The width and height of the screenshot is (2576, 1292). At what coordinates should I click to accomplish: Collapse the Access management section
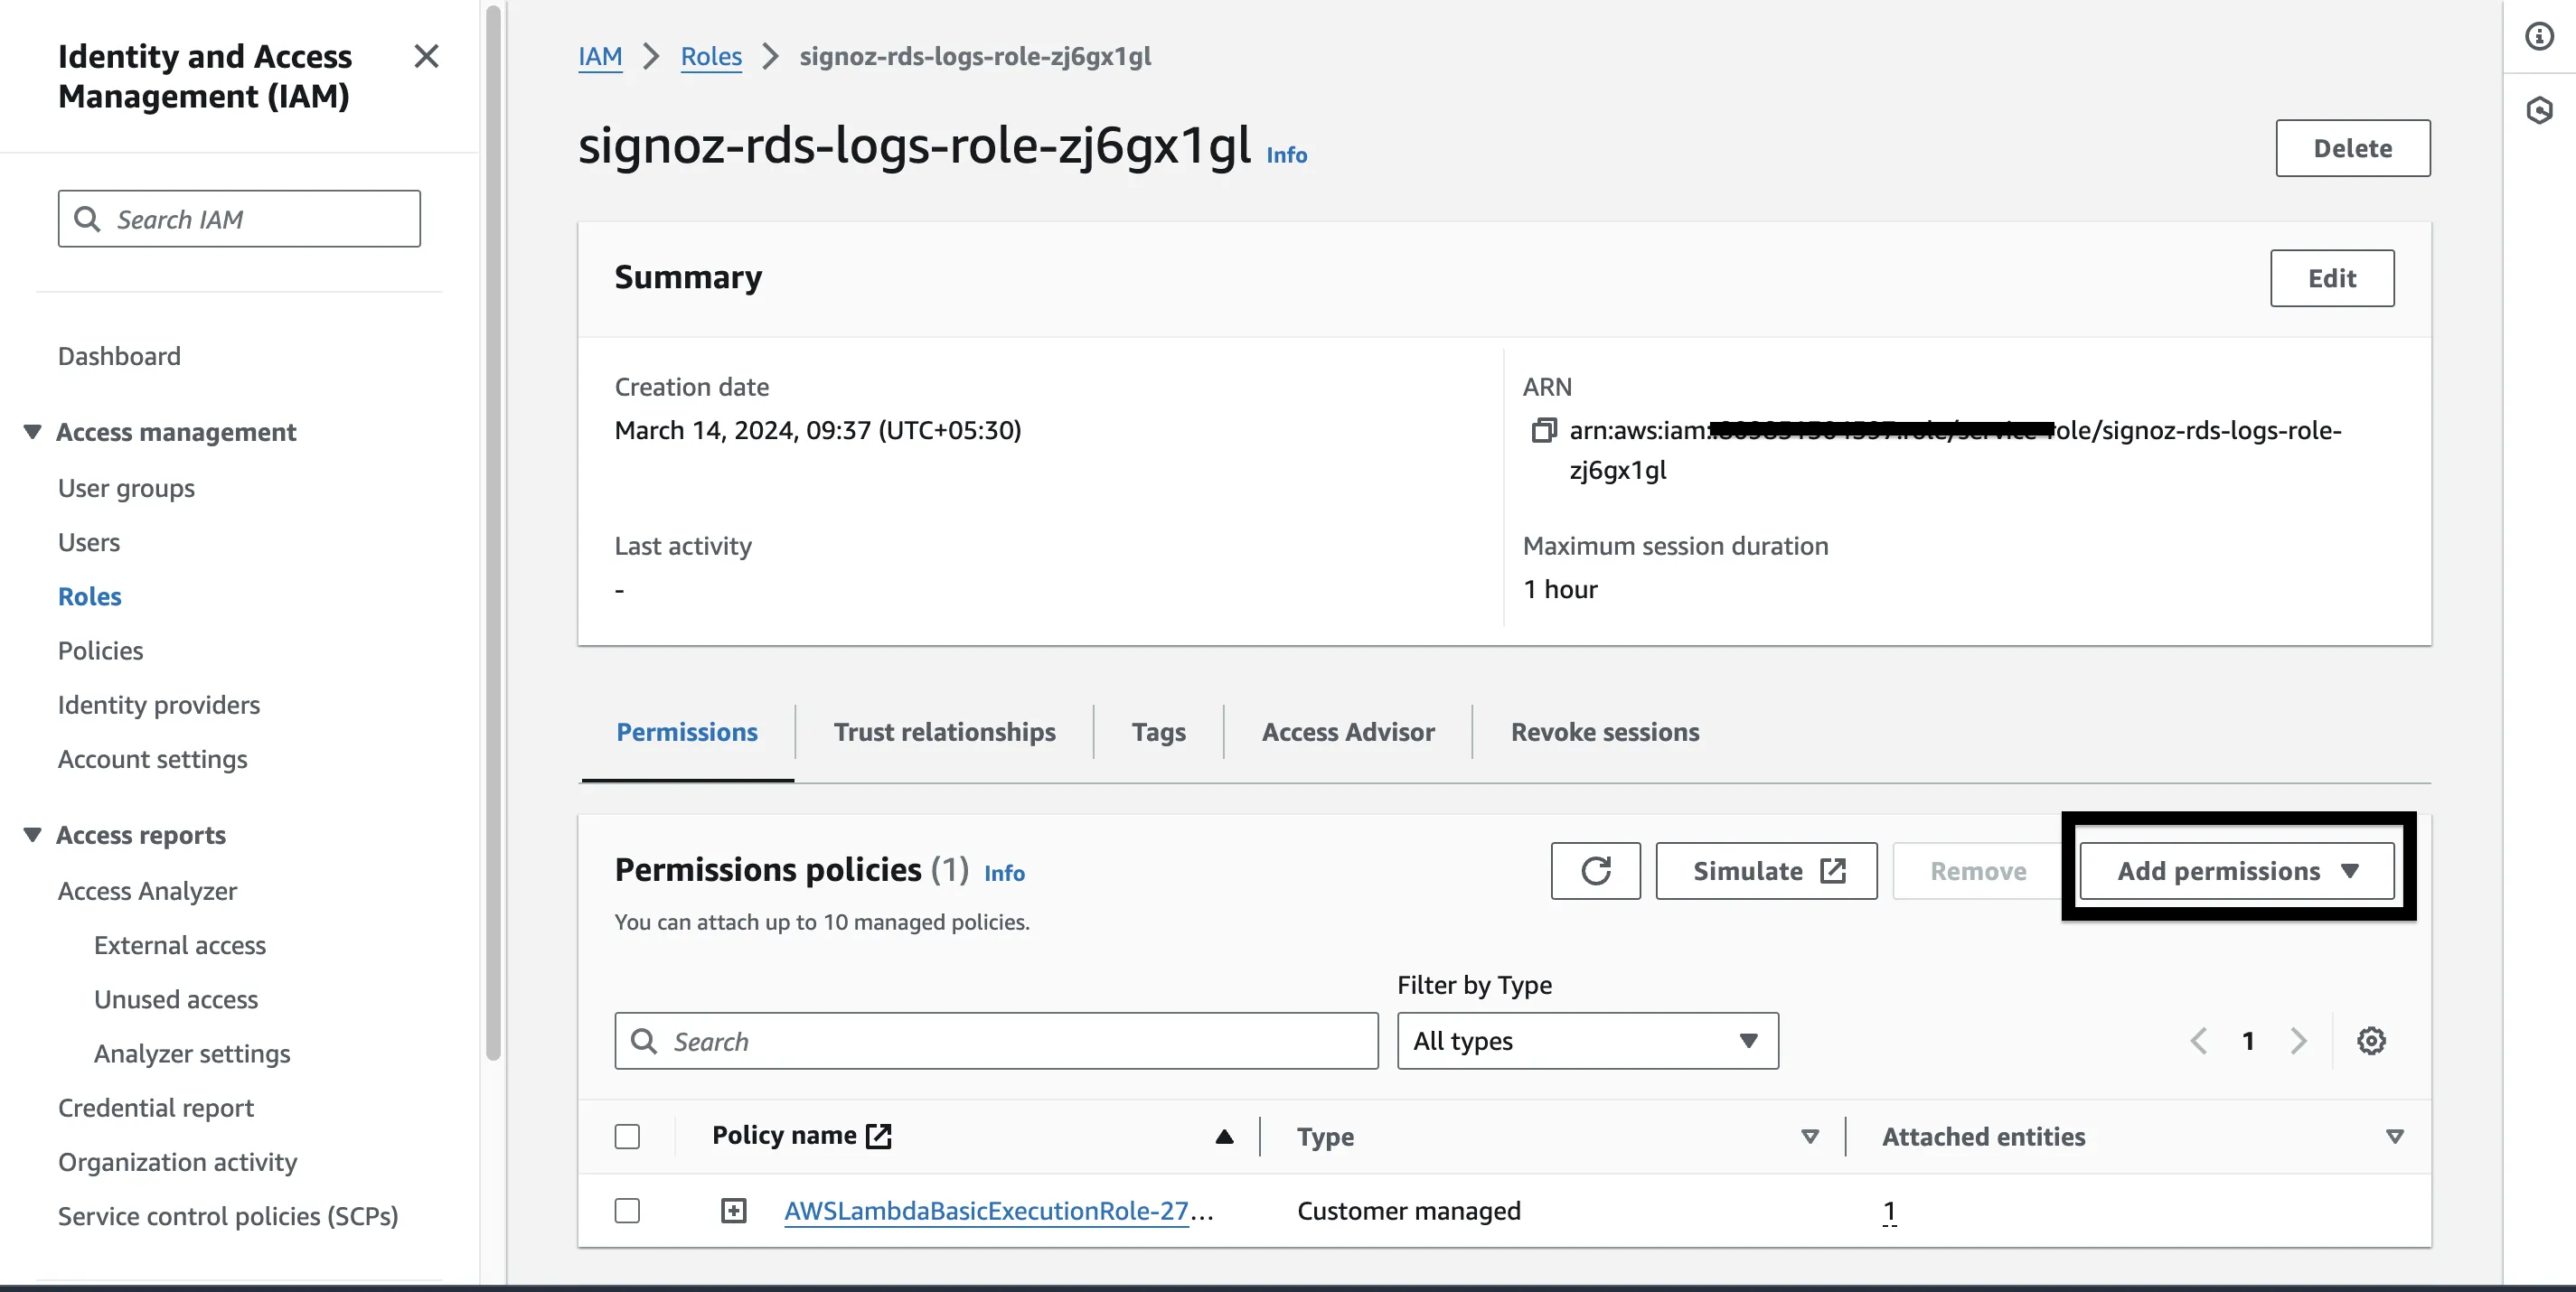pos(32,432)
